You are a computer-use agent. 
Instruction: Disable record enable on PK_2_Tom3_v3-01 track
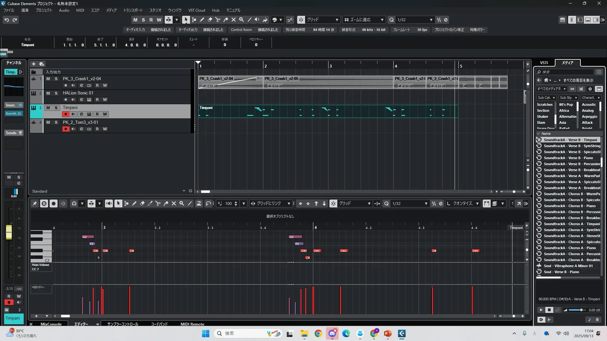pos(65,129)
